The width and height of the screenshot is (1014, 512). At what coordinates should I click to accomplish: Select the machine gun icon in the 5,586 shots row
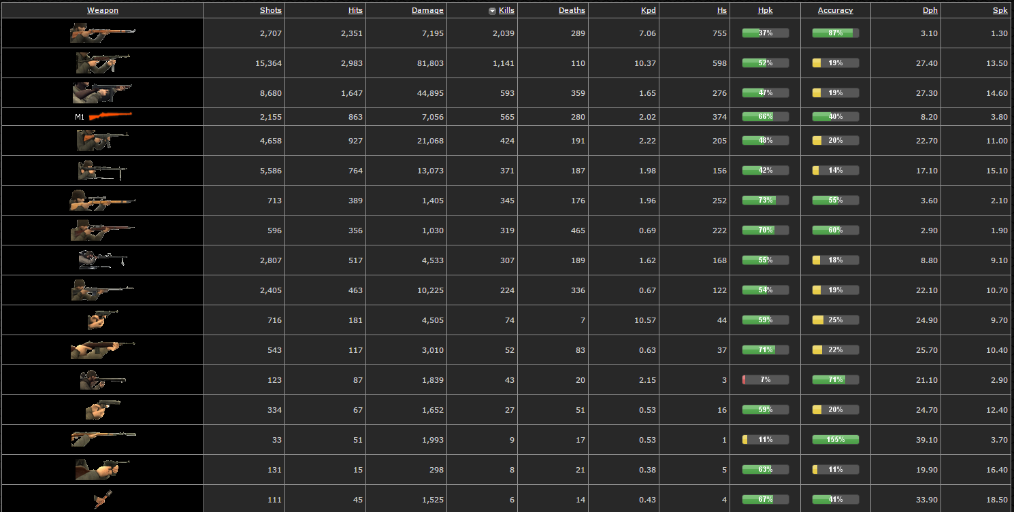pyautogui.click(x=103, y=170)
